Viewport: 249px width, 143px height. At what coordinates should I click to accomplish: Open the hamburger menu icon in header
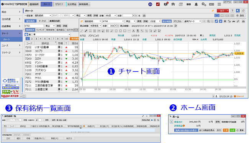219,4
